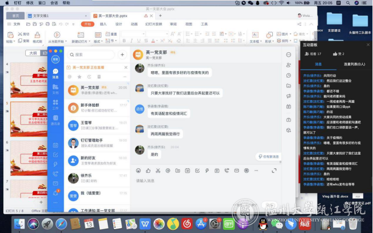This screenshot has width=373, height=233.
Task: Open the 设计 ribbon tab in WPS
Action: point(119,24)
